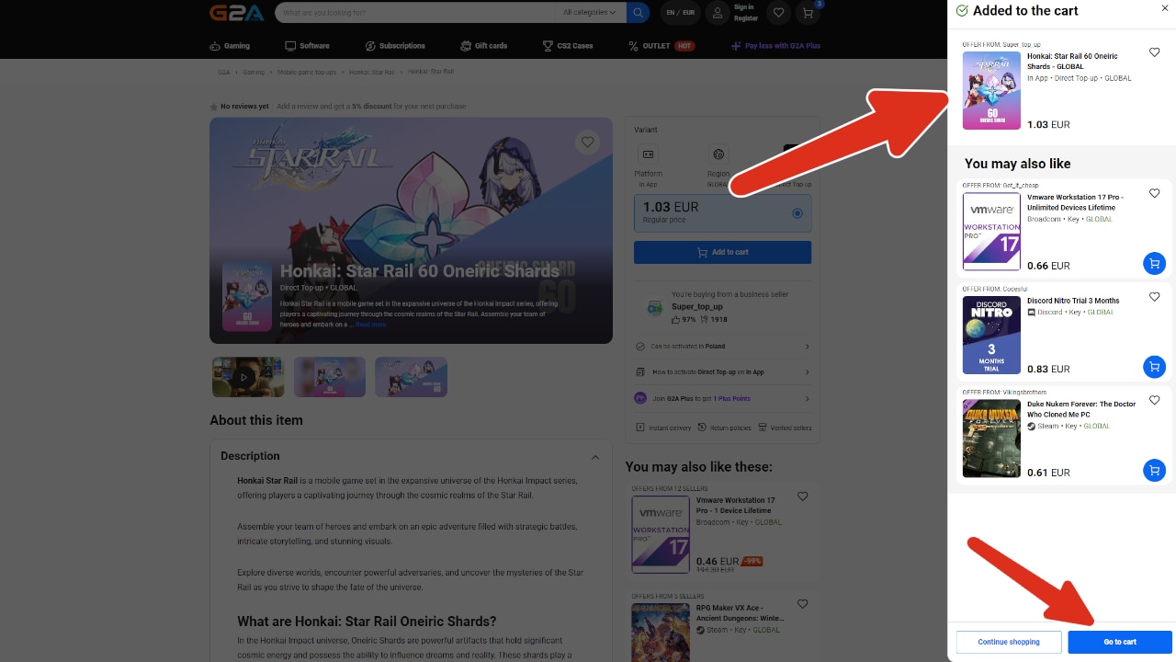Click the search input field
The image size is (1176, 662).
coord(418,13)
